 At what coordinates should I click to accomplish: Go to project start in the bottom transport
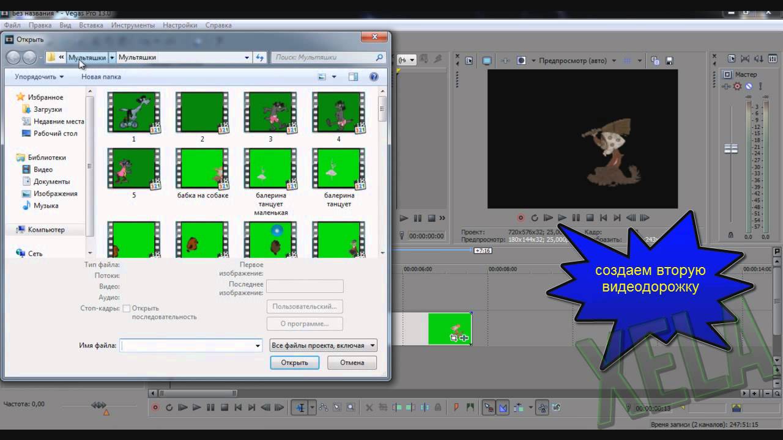[x=238, y=408]
